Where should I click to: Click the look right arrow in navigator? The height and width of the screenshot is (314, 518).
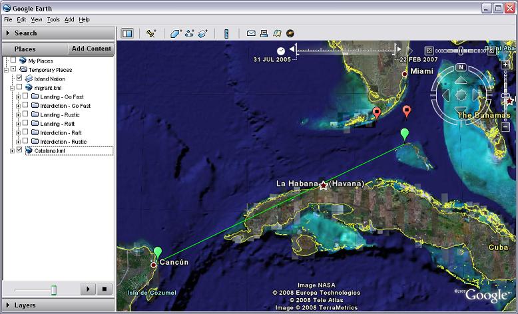click(x=476, y=95)
